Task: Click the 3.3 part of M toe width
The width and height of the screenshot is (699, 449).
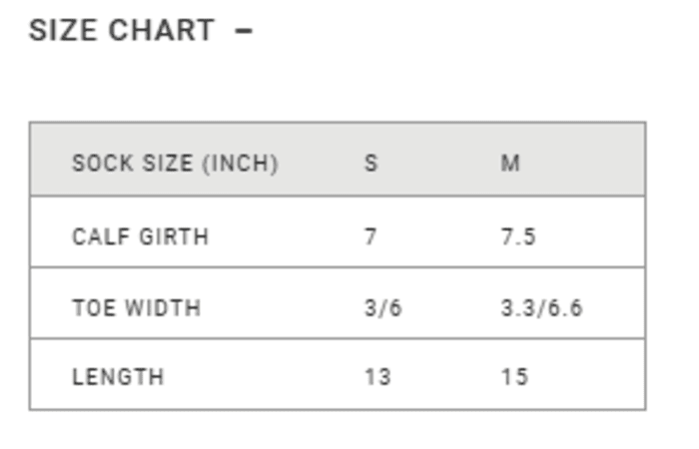Action: pos(517,307)
